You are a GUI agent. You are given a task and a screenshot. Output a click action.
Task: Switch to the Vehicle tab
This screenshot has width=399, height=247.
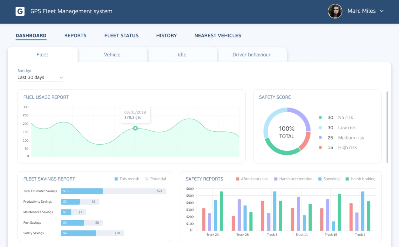click(x=112, y=54)
